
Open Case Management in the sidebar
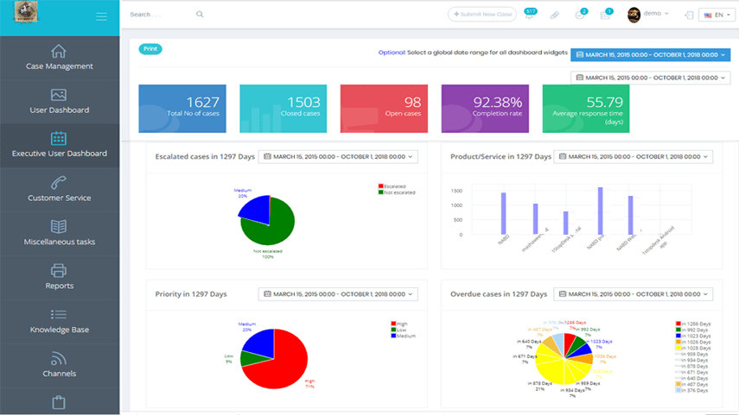(x=59, y=57)
